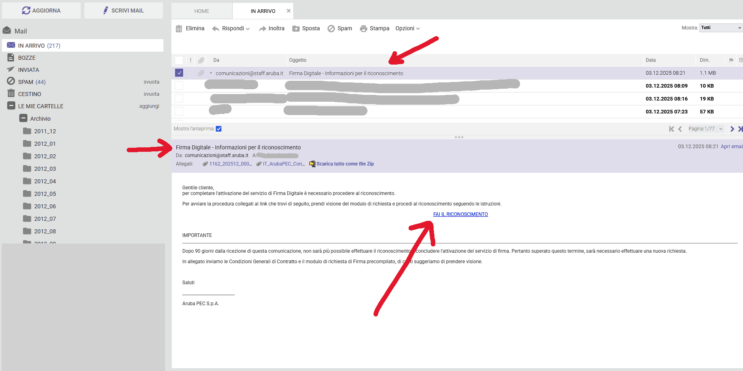Tick the select-all messages header checkbox
743x371 pixels.
point(179,60)
